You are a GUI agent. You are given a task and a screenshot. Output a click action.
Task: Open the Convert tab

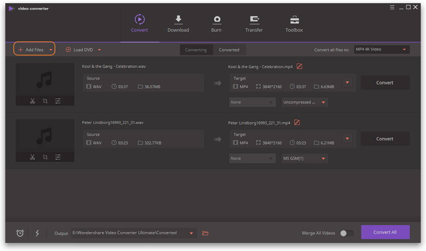click(139, 23)
